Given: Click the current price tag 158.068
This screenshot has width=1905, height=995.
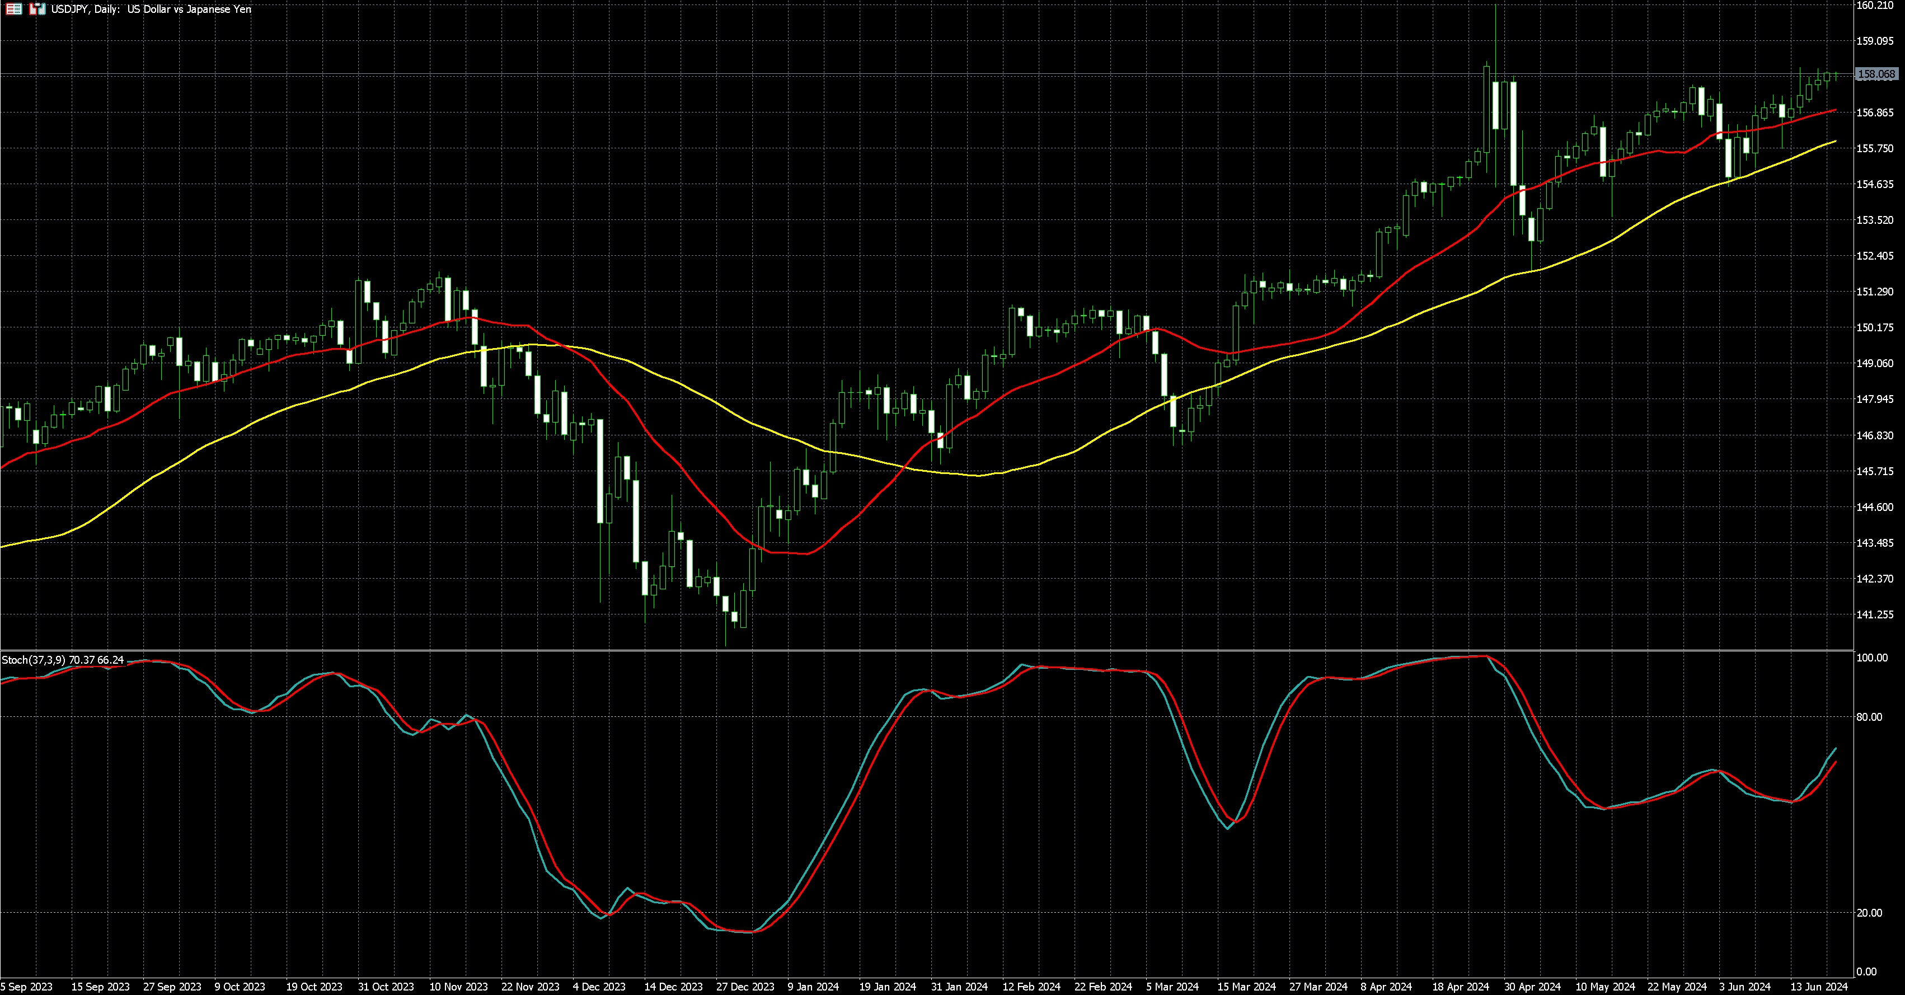Looking at the screenshot, I should [x=1876, y=74].
